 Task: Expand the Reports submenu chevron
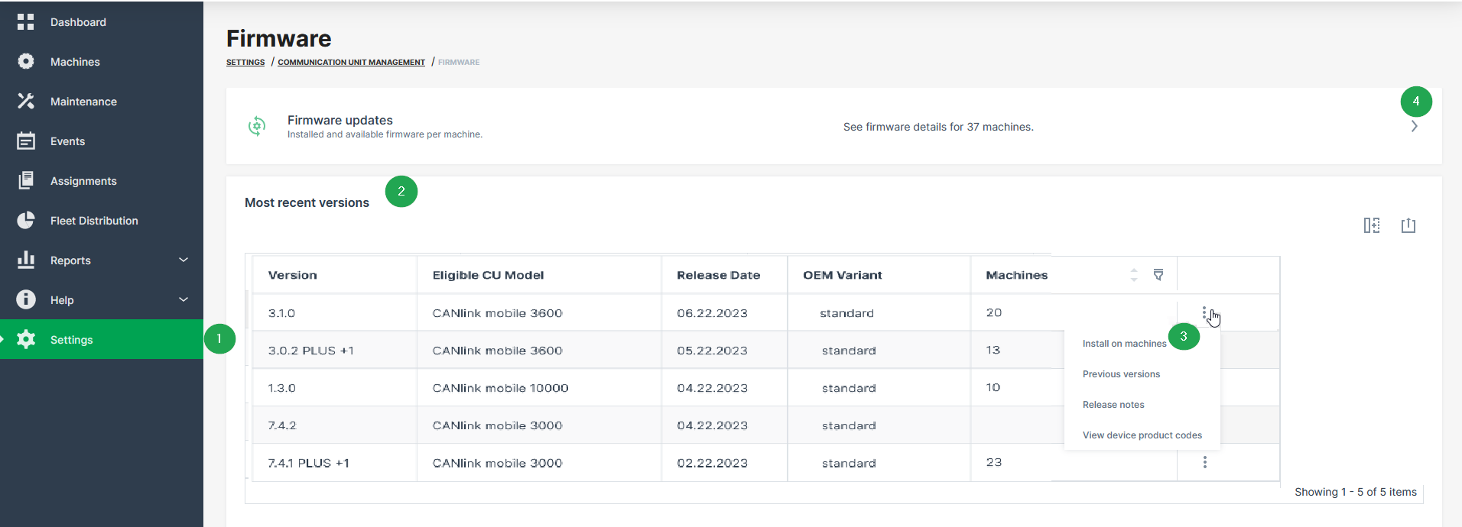click(x=184, y=260)
